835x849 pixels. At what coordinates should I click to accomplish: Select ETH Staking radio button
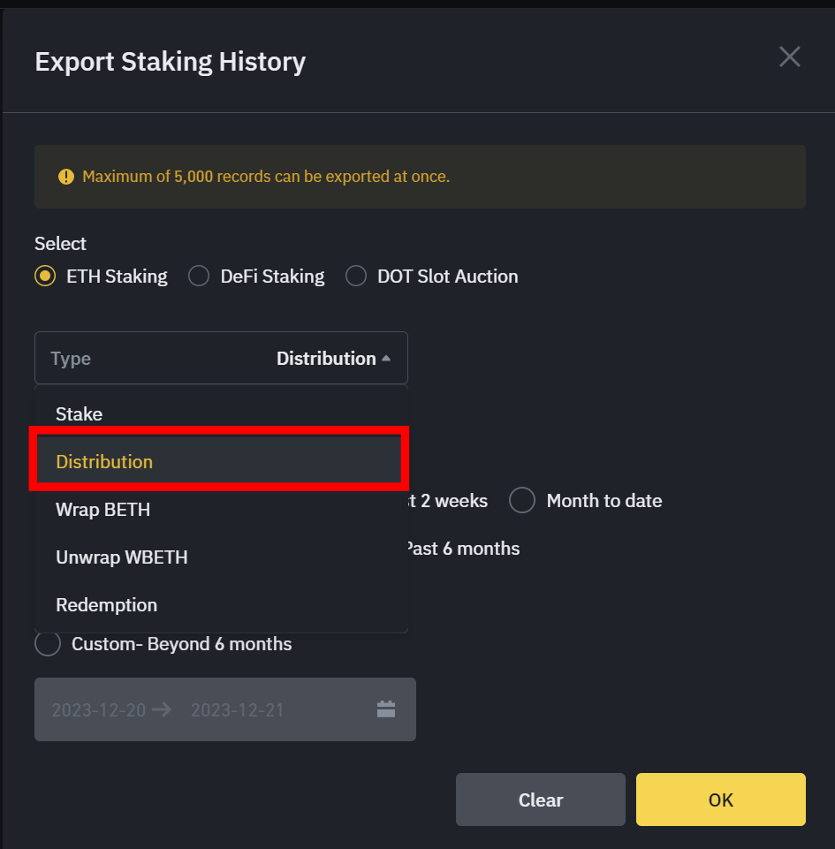pos(45,277)
